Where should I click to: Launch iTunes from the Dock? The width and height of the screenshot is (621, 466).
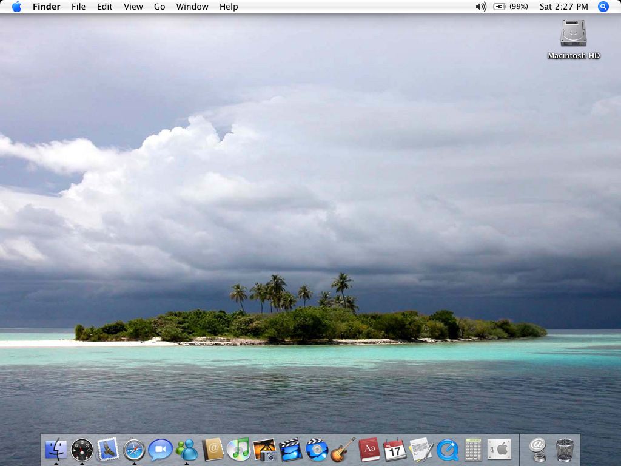(x=238, y=450)
